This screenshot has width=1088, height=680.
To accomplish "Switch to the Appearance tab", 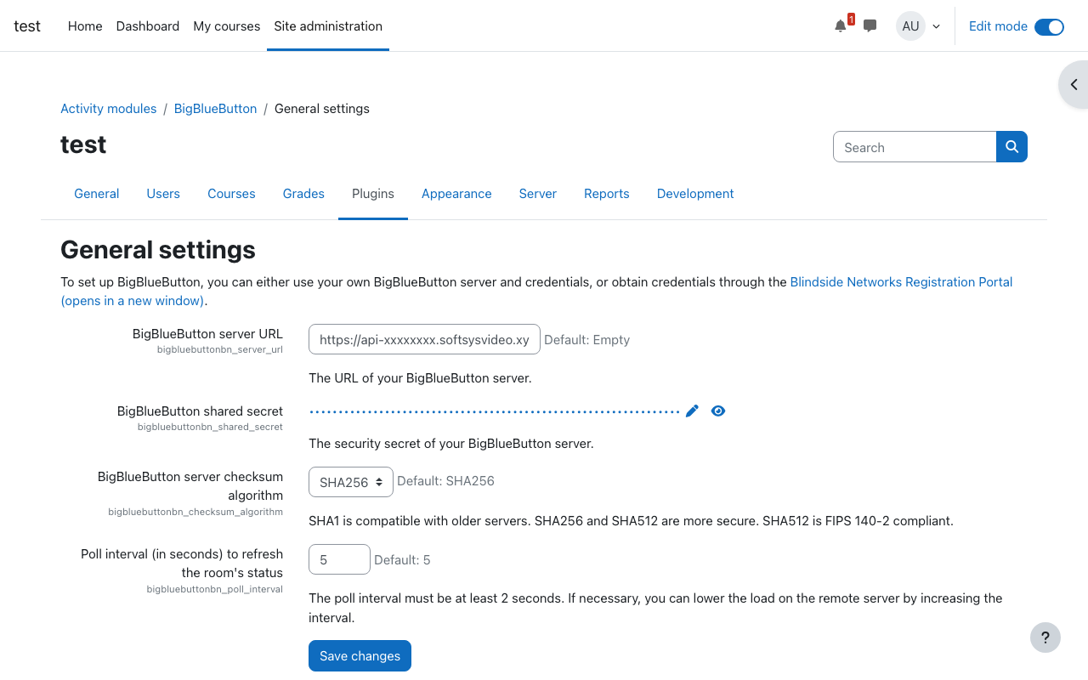I will [x=456, y=194].
